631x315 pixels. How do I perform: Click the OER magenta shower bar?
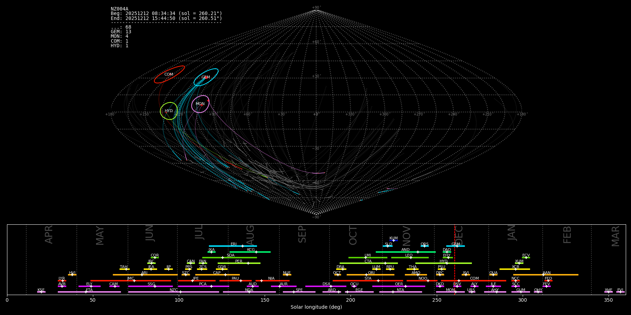(x=399, y=286)
